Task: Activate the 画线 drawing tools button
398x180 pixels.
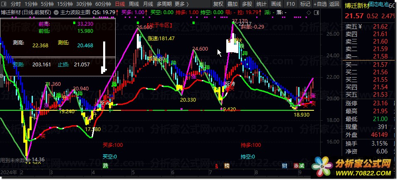Action: [276, 4]
